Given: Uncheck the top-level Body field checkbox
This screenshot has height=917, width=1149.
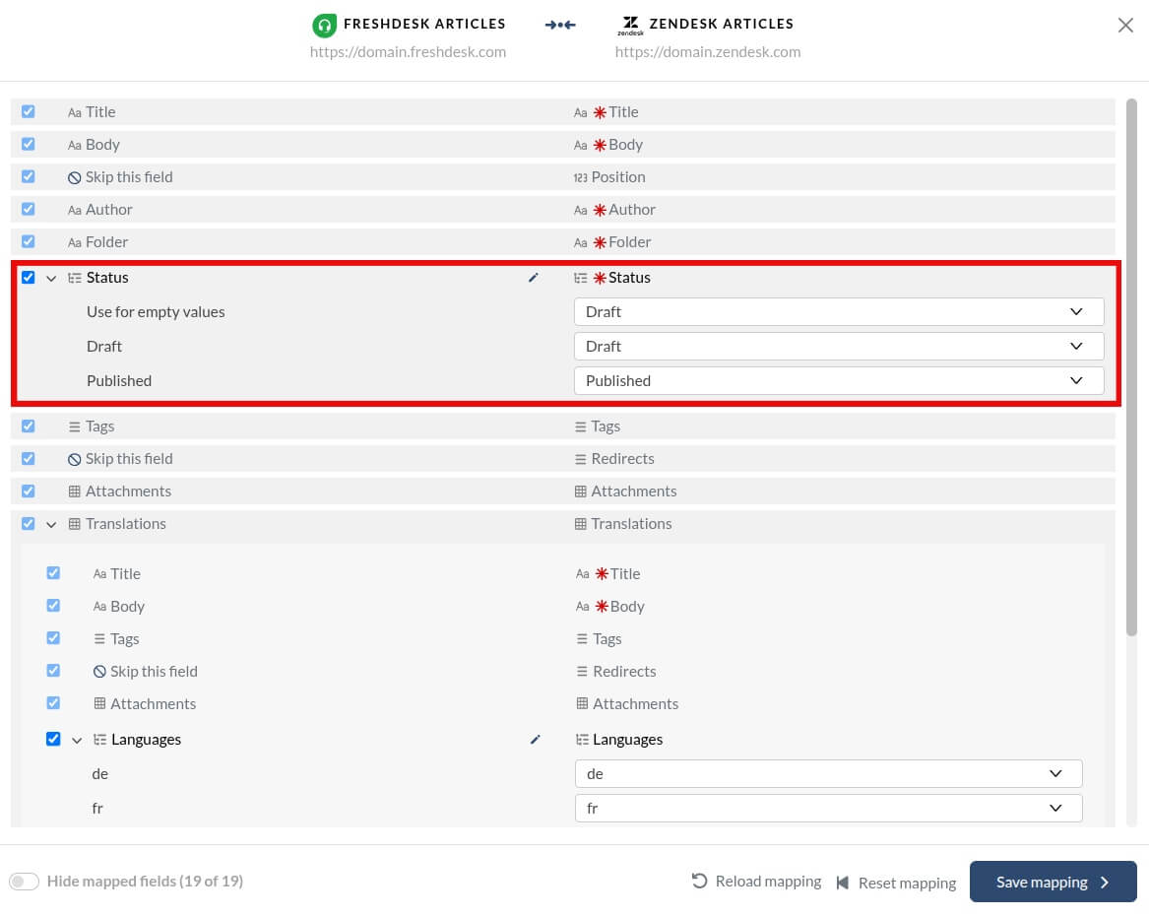Looking at the screenshot, I should coord(28,144).
